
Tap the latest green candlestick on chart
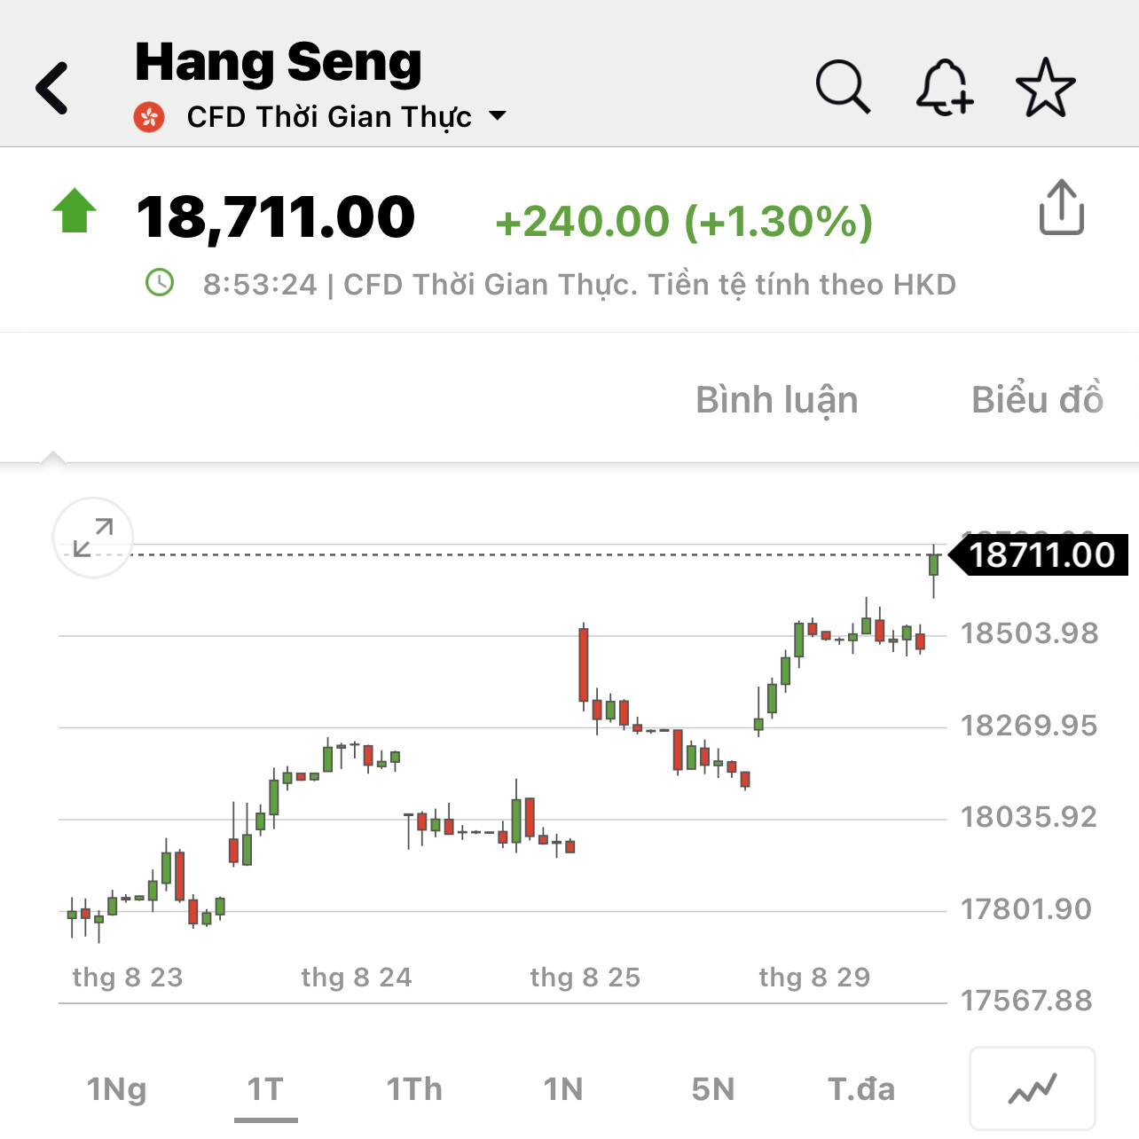(x=933, y=565)
